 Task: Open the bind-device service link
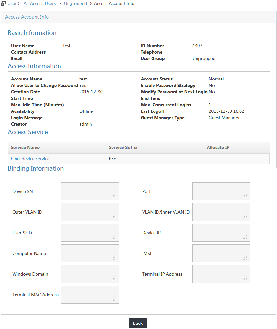click(x=30, y=159)
